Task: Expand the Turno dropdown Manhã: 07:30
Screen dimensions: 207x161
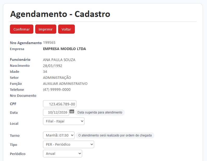Action: (59, 135)
